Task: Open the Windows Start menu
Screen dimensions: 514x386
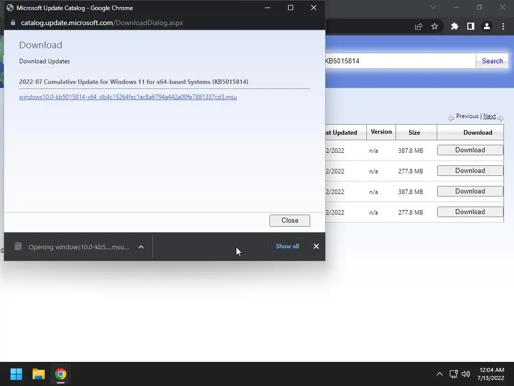Action: (16, 374)
